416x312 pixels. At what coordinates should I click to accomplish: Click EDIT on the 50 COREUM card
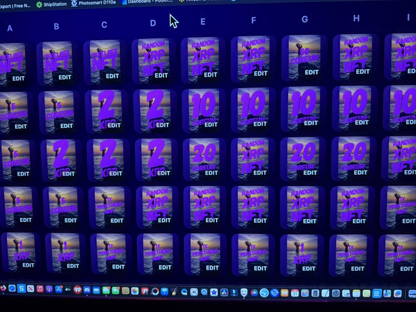(x=311, y=72)
